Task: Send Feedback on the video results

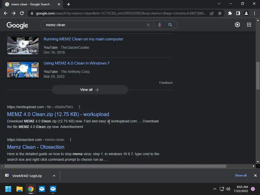Action: click(x=166, y=83)
